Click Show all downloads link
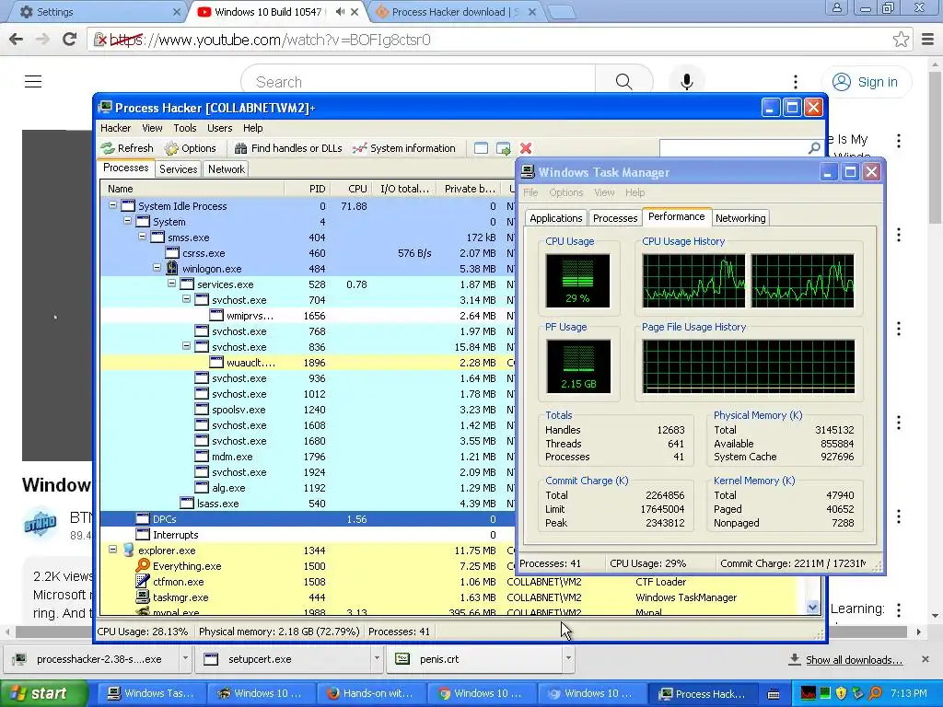 click(x=854, y=660)
